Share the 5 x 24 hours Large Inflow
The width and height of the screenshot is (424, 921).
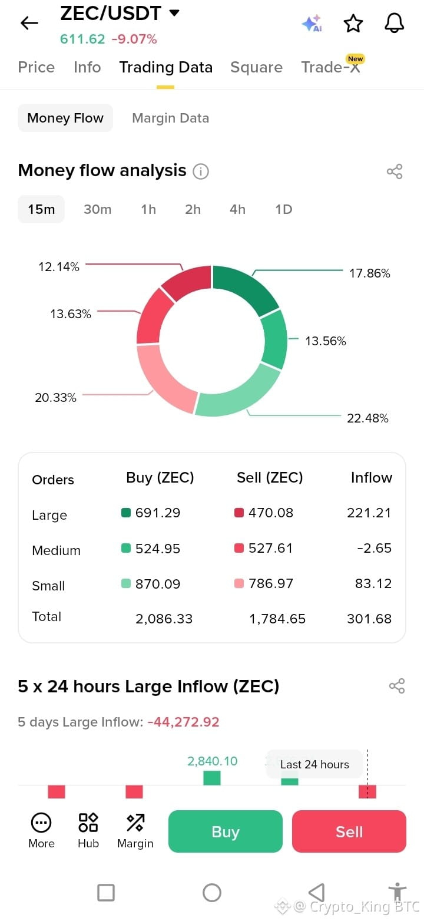(x=397, y=686)
